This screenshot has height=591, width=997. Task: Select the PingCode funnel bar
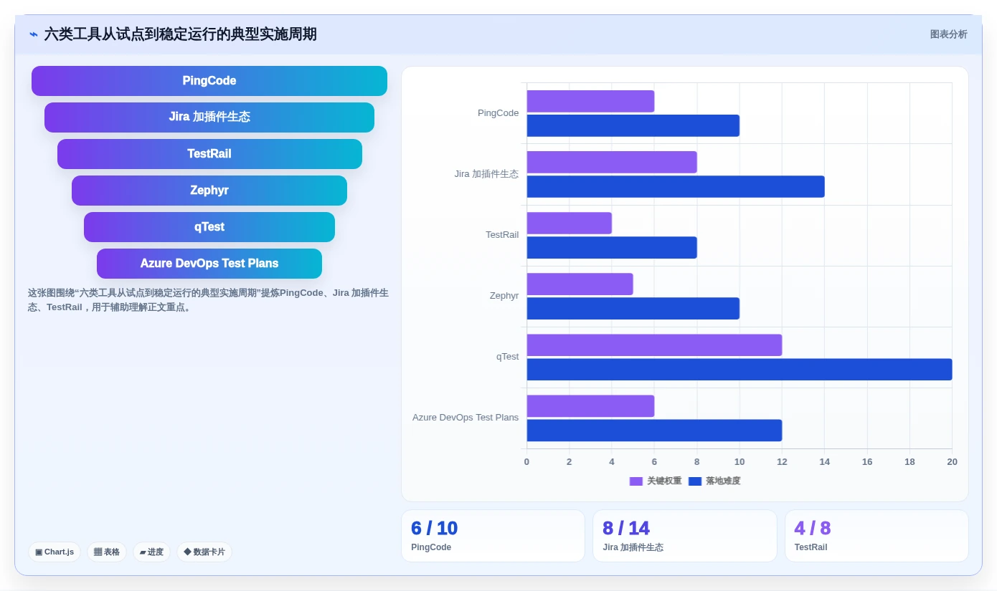(209, 81)
